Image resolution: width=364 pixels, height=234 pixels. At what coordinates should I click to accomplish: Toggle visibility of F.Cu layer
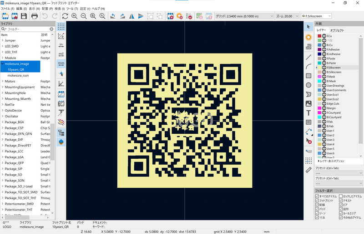[x=324, y=36]
